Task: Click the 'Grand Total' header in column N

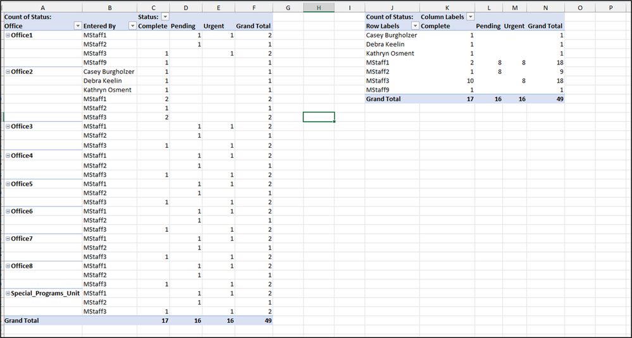Action: click(x=545, y=26)
